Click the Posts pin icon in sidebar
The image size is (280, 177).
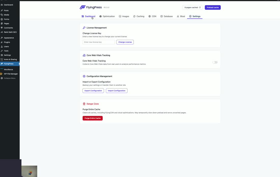point(2,10)
